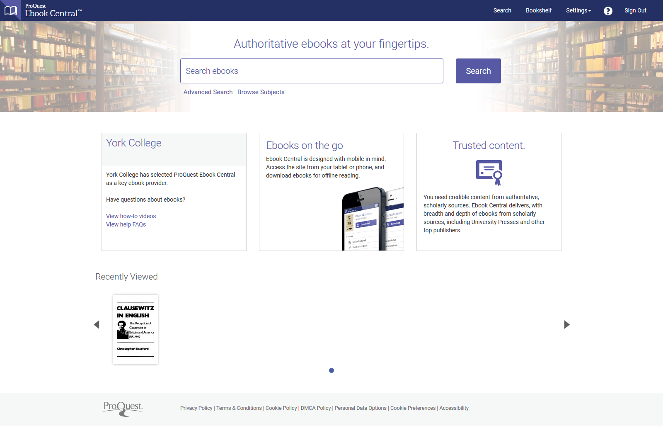Expand the Settings dropdown menu
663x426 pixels.
point(578,10)
